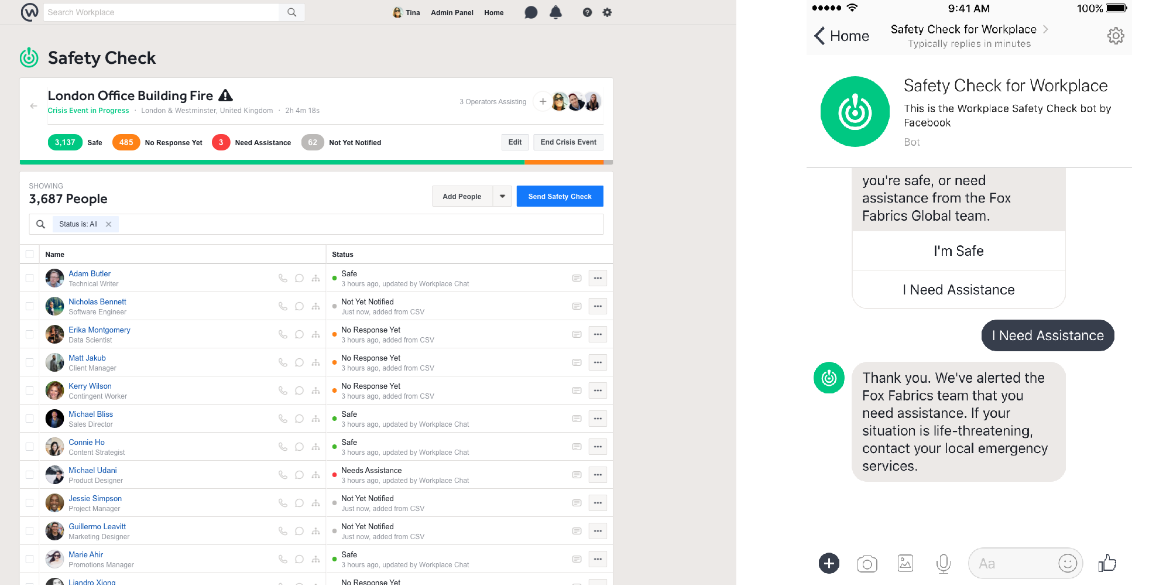Image resolution: width=1156 pixels, height=586 pixels.
Task: Open notes icon for Michael Udani row
Action: point(577,475)
